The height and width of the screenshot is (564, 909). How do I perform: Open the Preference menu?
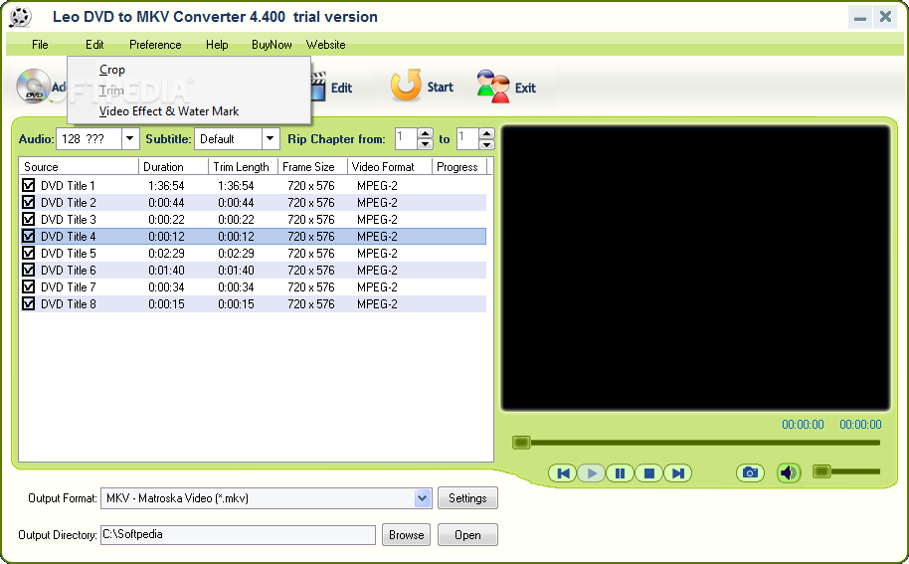(155, 45)
